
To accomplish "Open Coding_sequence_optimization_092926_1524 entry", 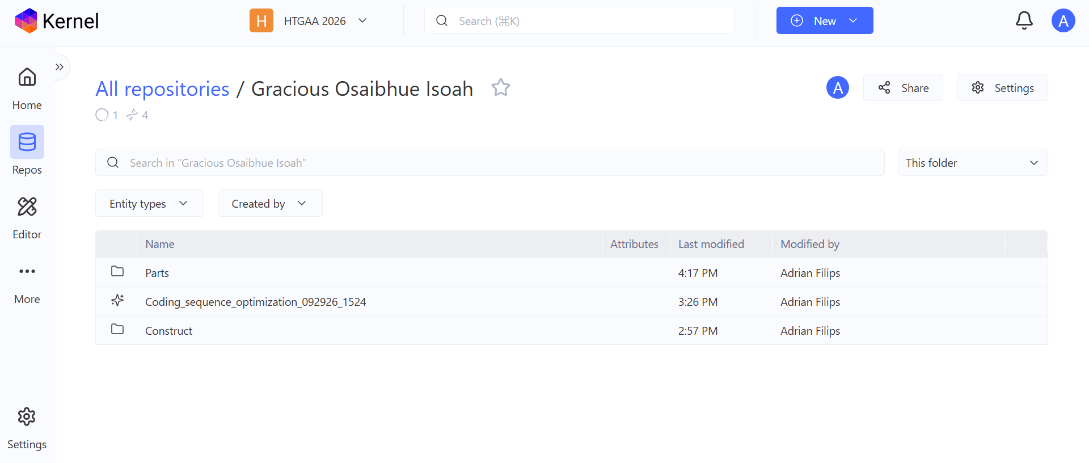I will pos(256,302).
